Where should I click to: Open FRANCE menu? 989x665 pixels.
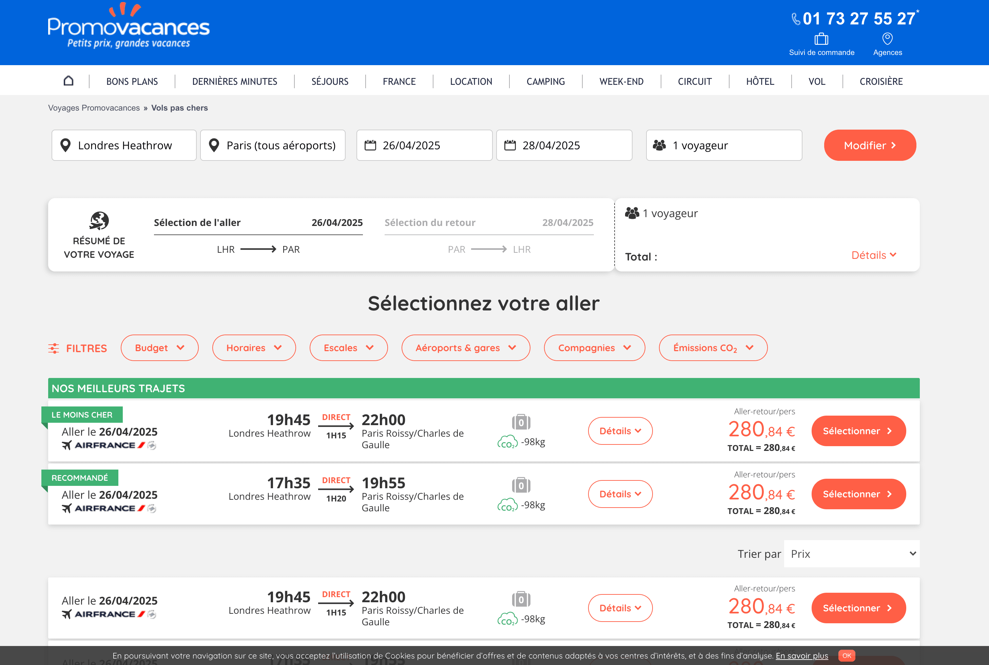point(399,81)
